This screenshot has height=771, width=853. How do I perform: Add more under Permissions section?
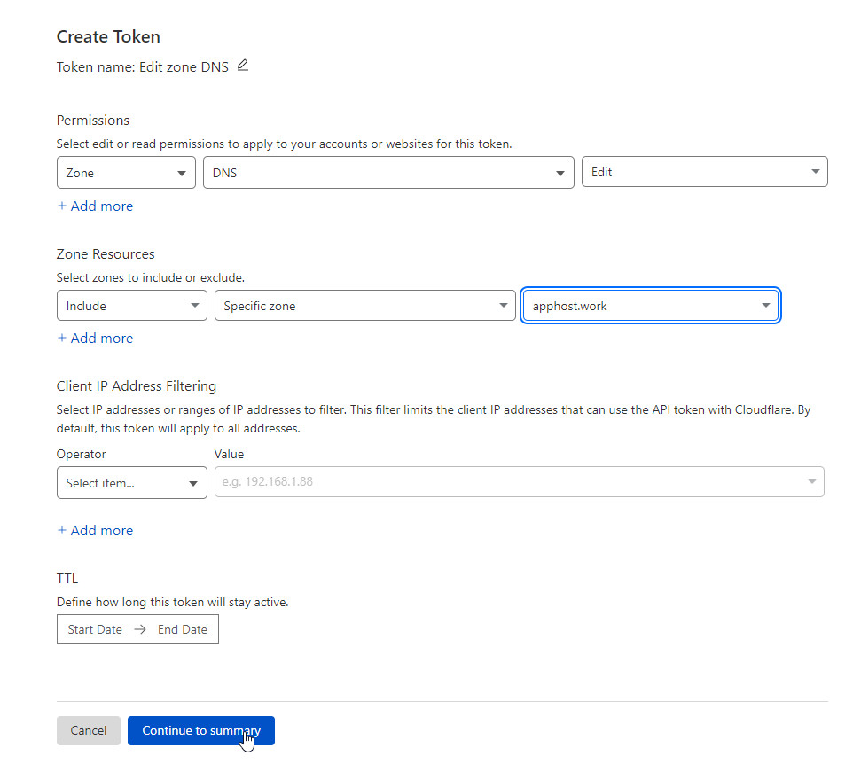95,206
